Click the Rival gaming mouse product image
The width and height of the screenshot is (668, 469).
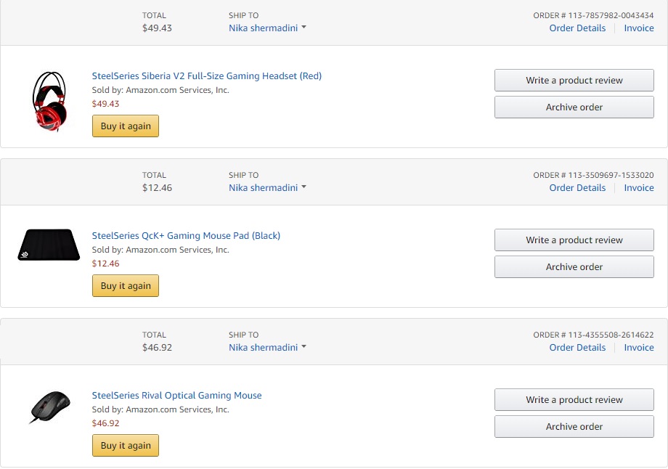click(x=49, y=407)
